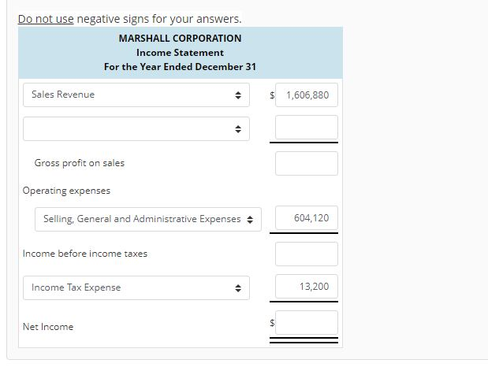Focus the 604,120 expense amount field
The width and height of the screenshot is (488, 382).
307,217
